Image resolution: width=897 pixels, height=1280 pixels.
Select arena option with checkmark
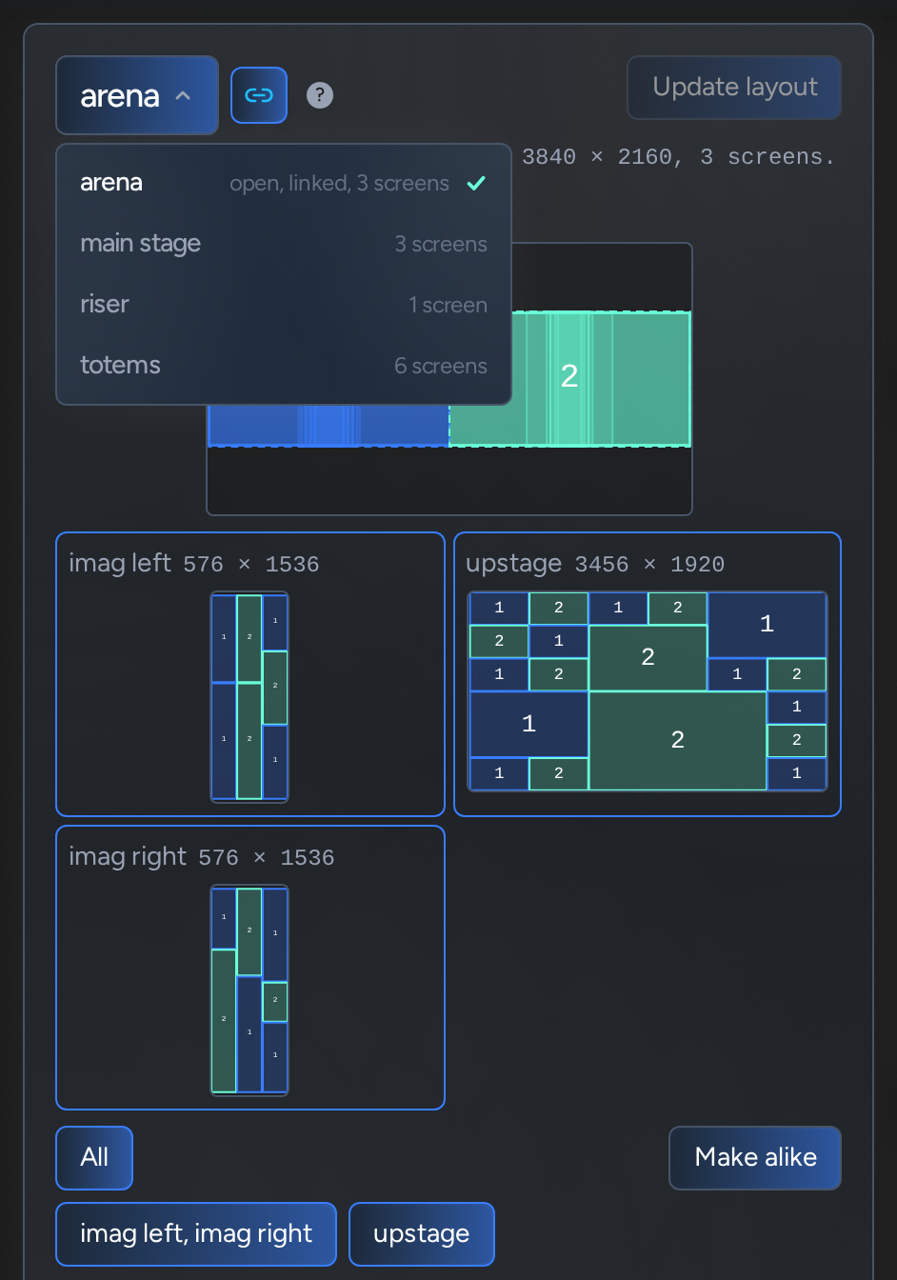coord(284,183)
